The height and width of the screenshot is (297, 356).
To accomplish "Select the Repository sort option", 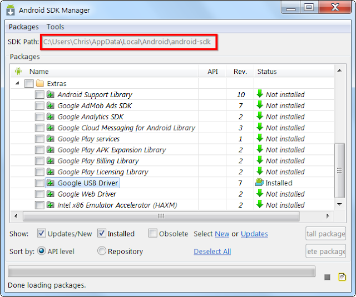I will click(x=102, y=251).
